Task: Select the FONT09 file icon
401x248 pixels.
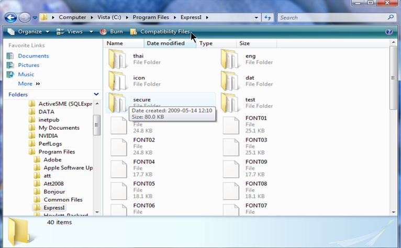Action: pyautogui.click(x=231, y=169)
